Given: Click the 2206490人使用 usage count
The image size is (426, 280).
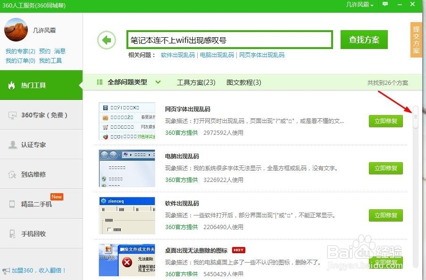Looking at the screenshot, I should pos(223,227).
